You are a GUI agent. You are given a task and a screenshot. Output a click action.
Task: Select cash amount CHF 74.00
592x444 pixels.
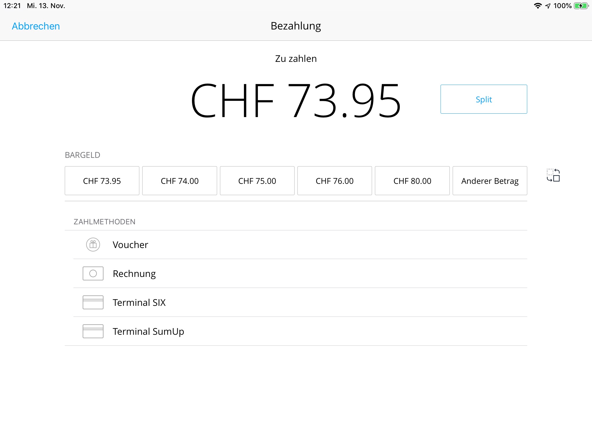click(x=180, y=181)
